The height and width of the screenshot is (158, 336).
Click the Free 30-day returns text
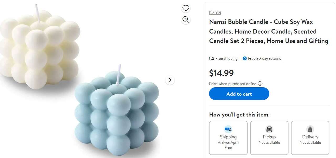click(264, 59)
